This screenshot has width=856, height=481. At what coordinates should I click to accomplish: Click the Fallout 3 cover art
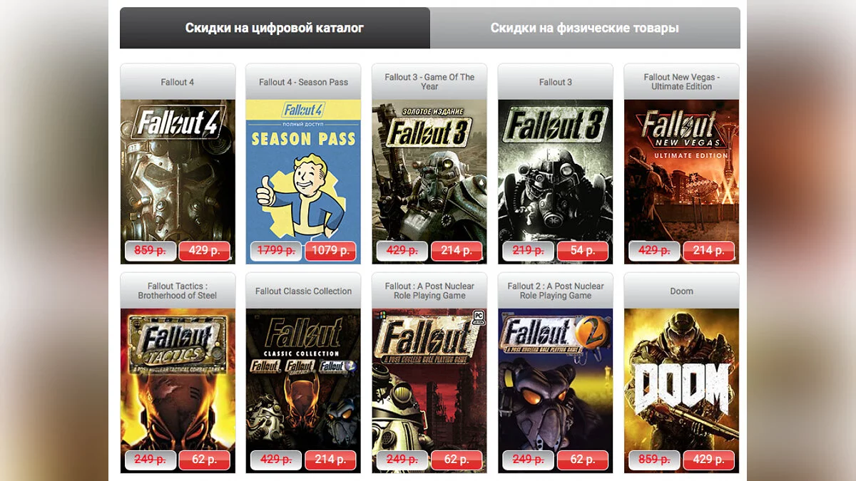coord(556,182)
